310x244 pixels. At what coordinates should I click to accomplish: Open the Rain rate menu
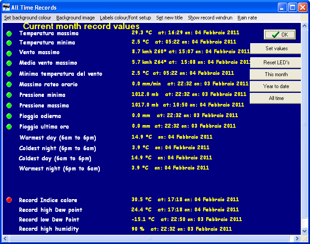(x=247, y=18)
